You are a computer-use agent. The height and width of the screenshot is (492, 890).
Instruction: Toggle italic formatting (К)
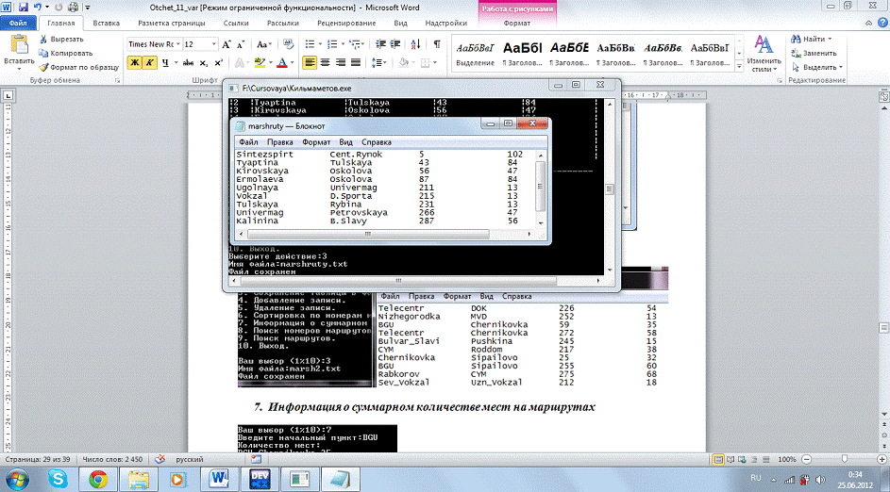tap(149, 63)
